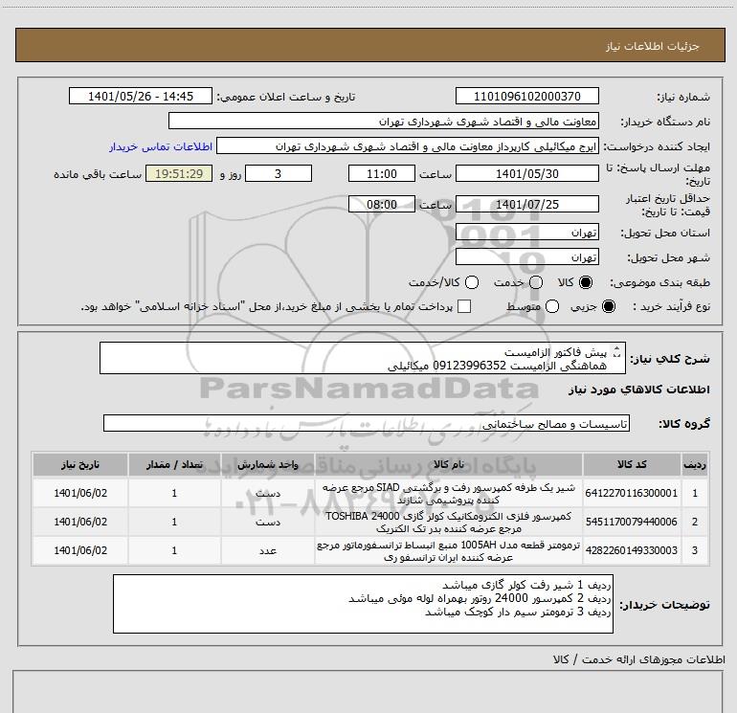Click the price validity date 1401/07/25
737x713 pixels.
526,204
